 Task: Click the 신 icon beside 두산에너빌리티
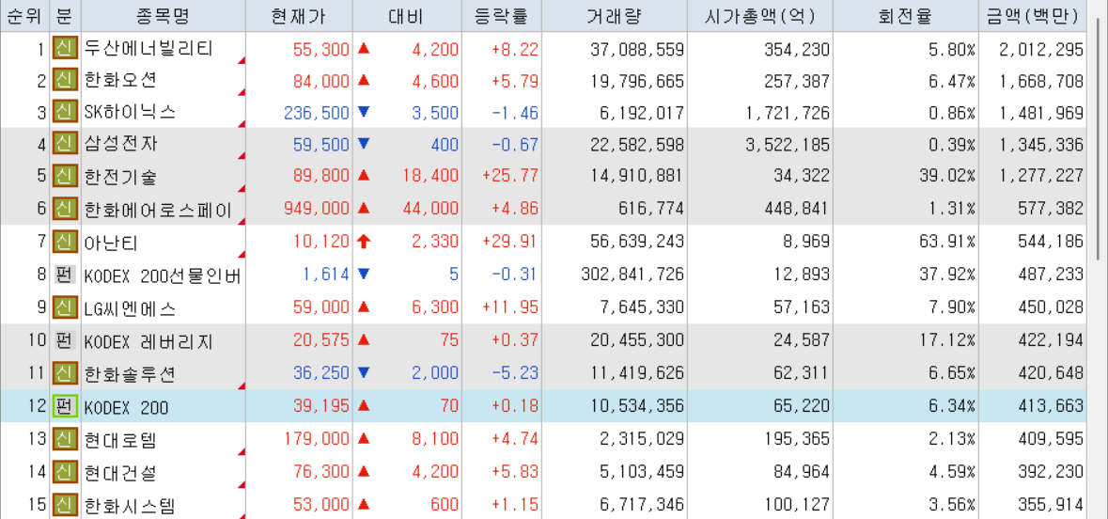65,48
